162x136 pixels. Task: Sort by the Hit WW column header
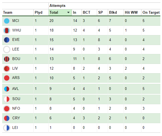point(131,12)
